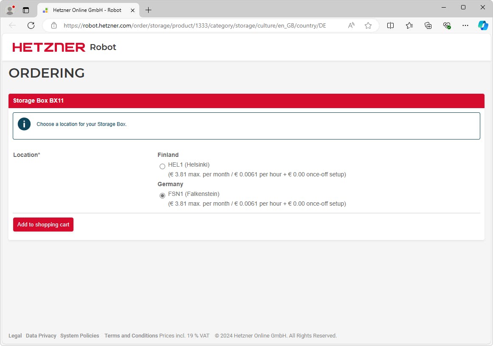Click the browser back arrow
Viewport: 493px width, 346px height.
pyautogui.click(x=12, y=25)
